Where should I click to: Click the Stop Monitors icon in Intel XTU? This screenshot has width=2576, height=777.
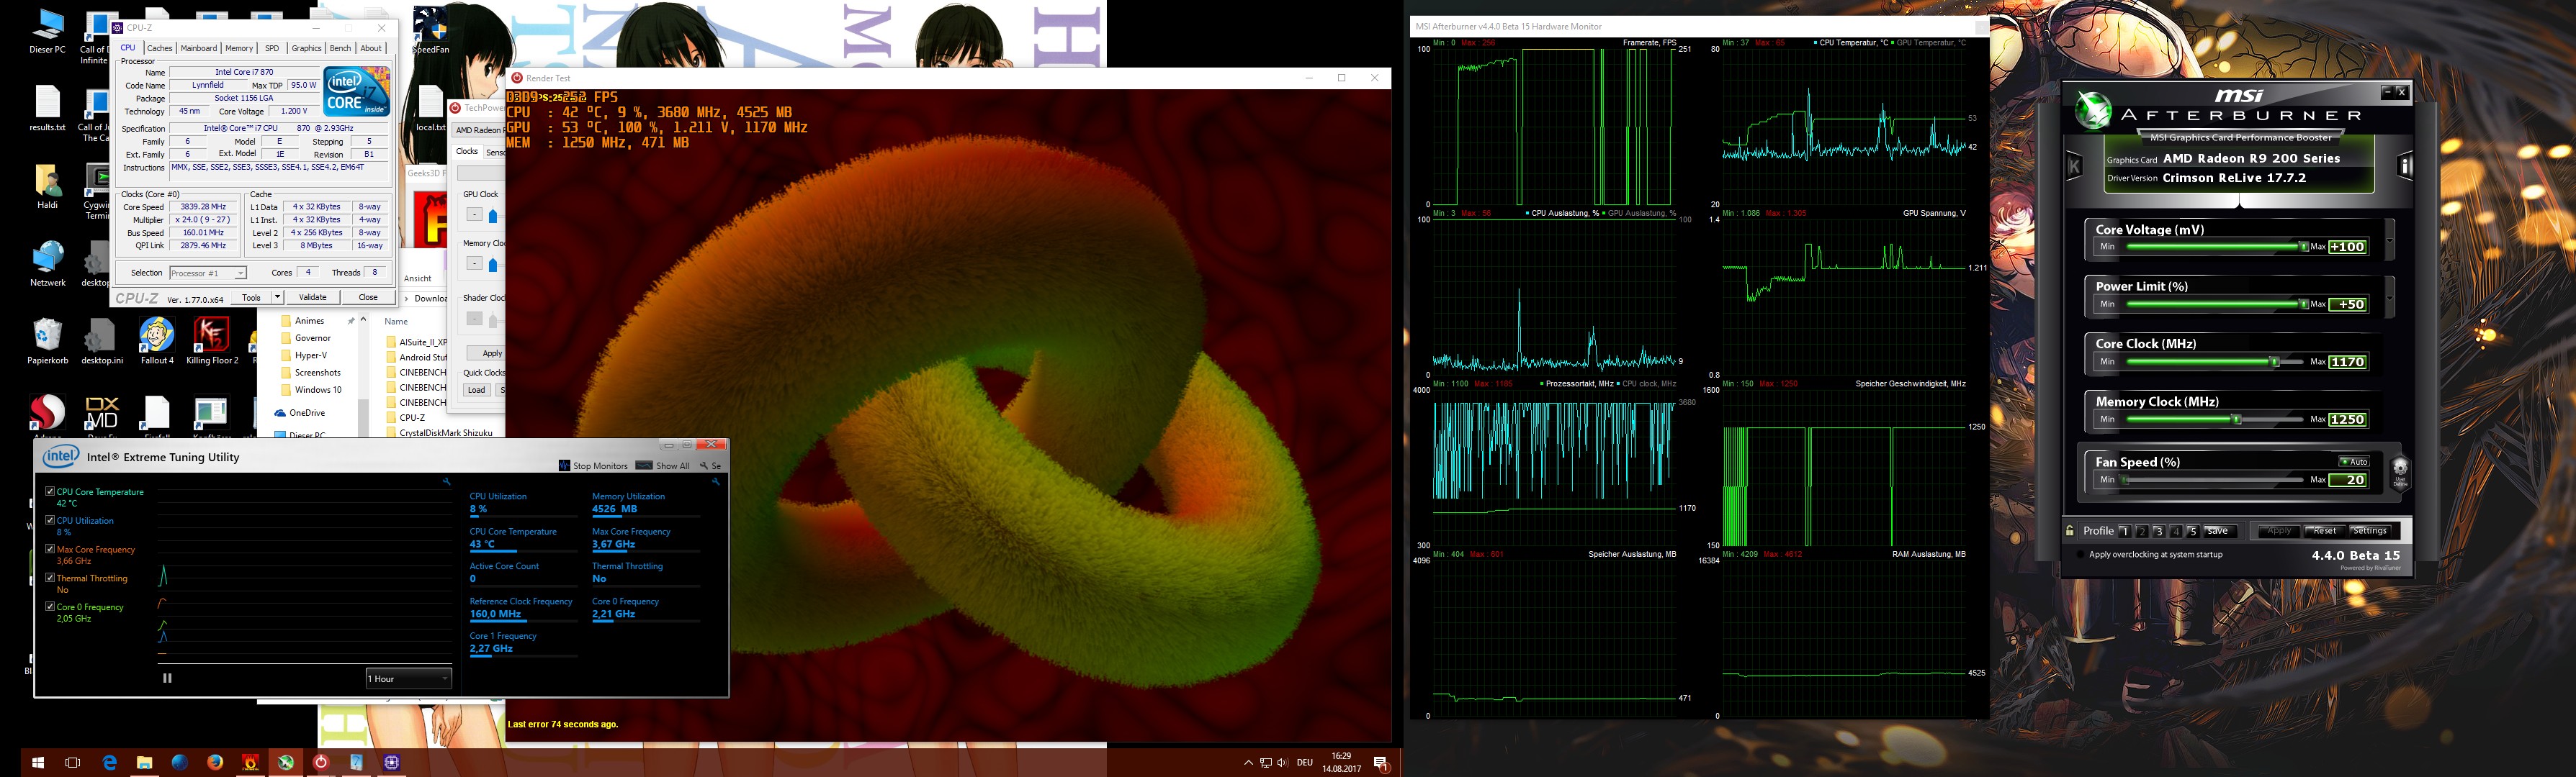[564, 465]
